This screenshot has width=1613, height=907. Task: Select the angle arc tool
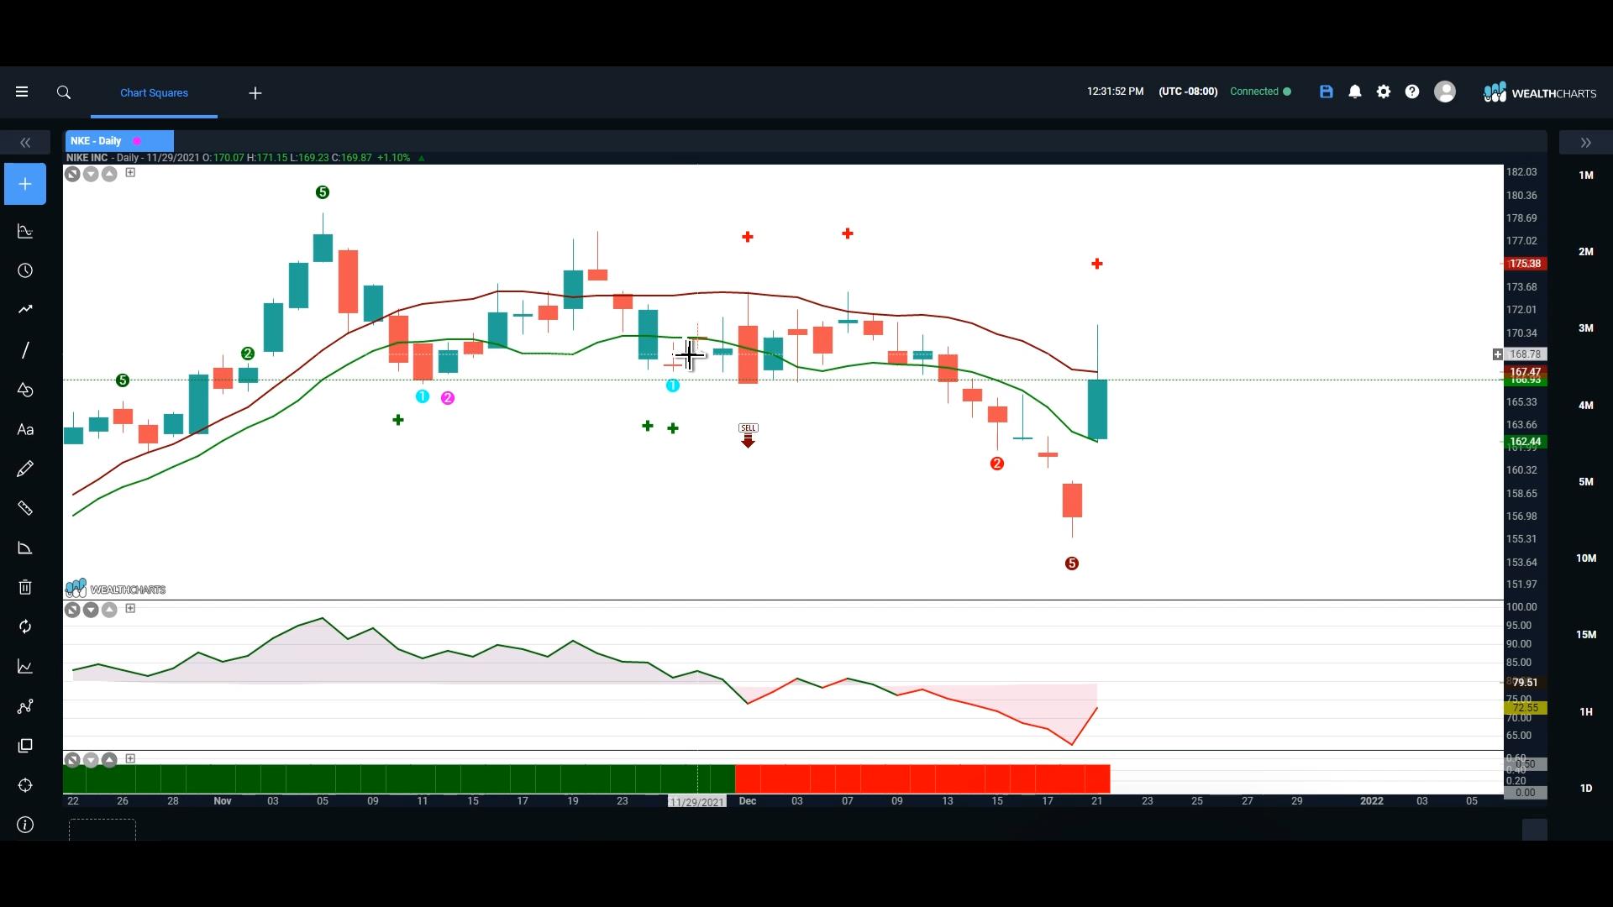click(25, 548)
